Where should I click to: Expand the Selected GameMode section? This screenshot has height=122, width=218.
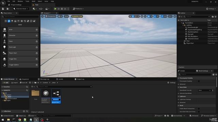178,94
